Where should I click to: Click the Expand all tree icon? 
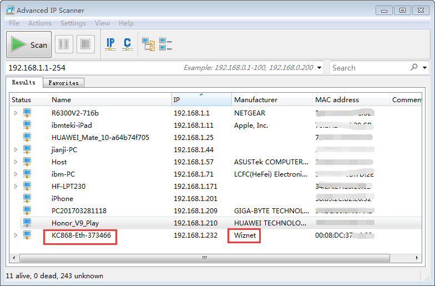coord(148,44)
